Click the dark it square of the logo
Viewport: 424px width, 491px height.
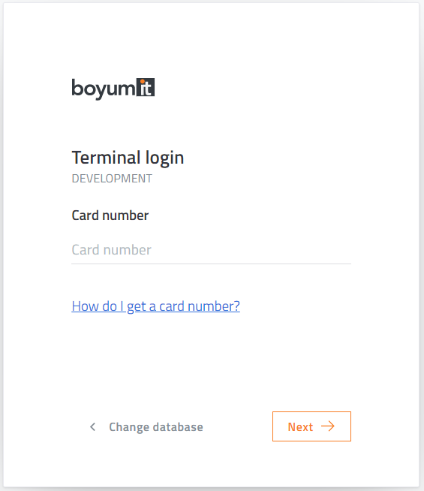click(x=145, y=87)
